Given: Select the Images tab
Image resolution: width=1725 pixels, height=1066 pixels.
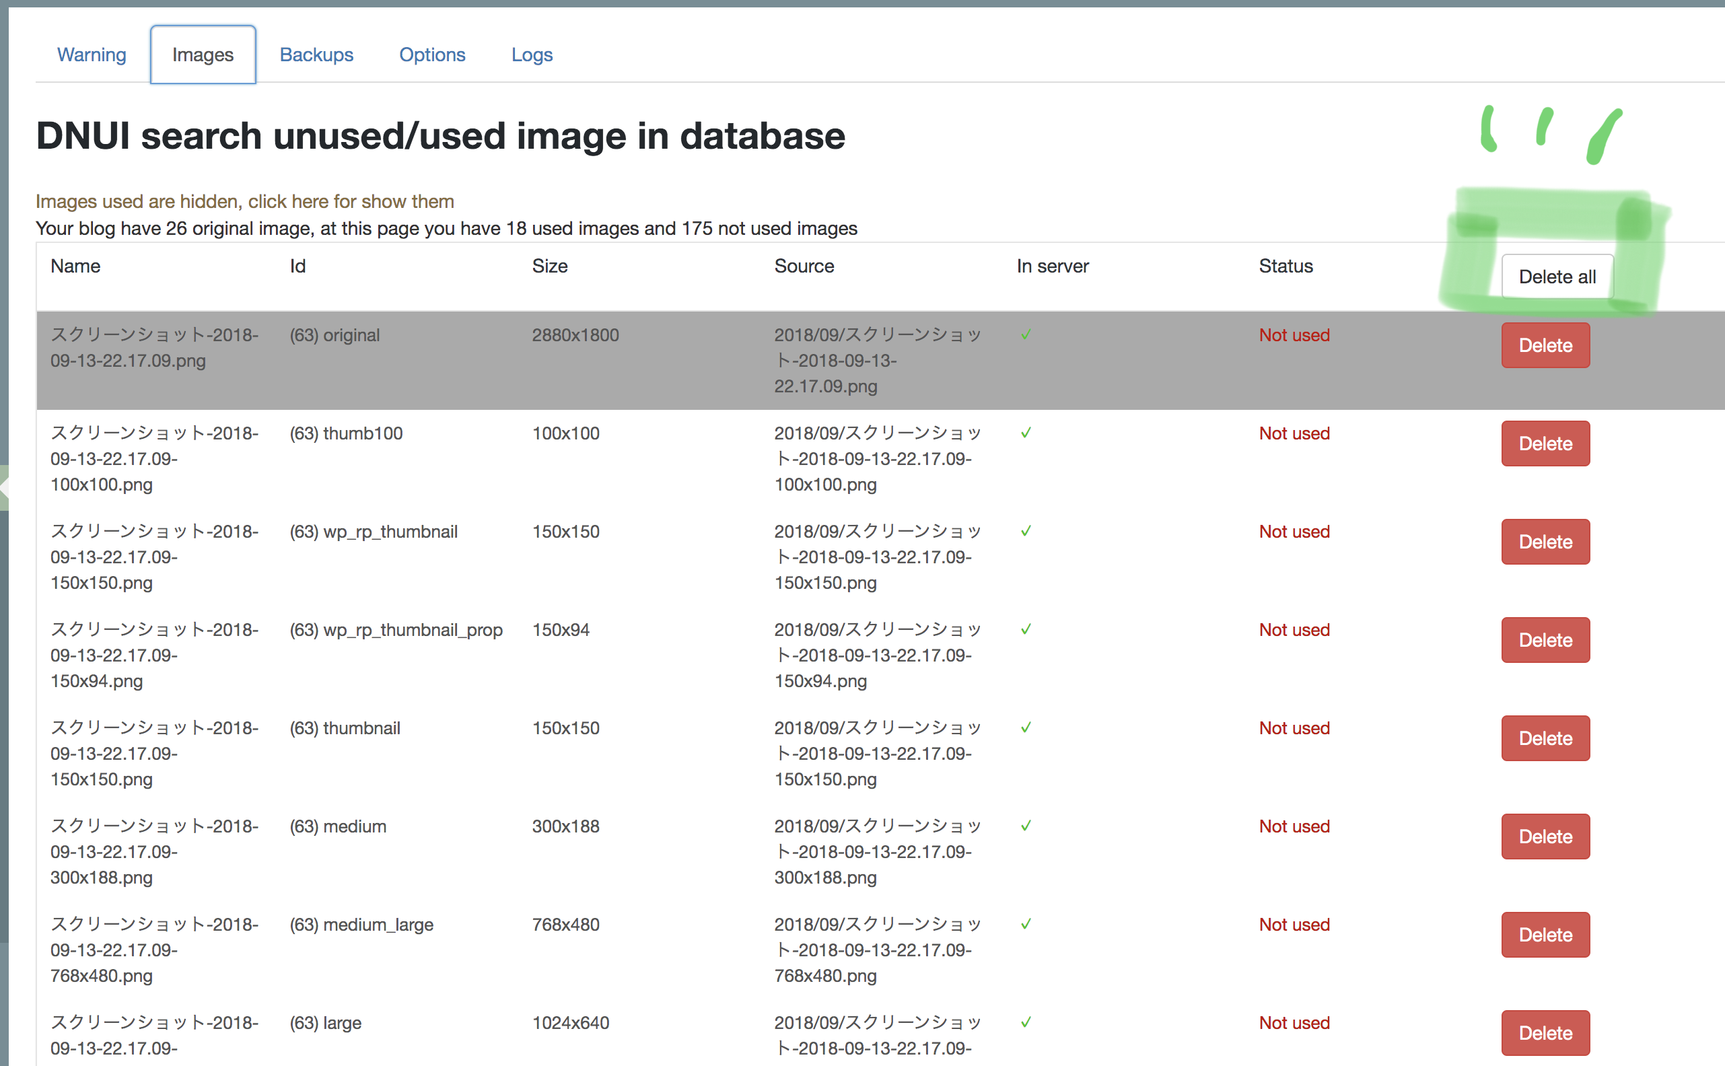Looking at the screenshot, I should point(203,55).
